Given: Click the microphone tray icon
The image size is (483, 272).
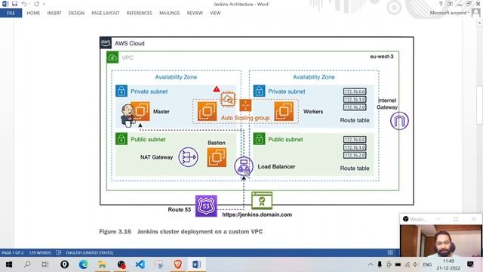Looking at the screenshot, I should pos(380,264).
